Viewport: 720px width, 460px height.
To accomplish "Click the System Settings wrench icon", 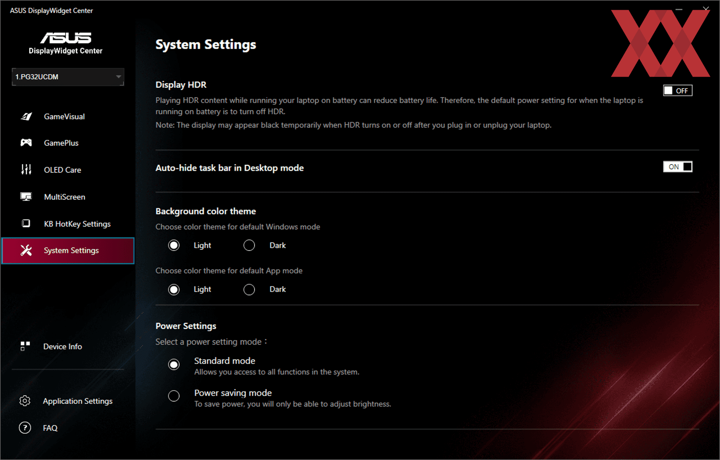I will click(x=26, y=250).
